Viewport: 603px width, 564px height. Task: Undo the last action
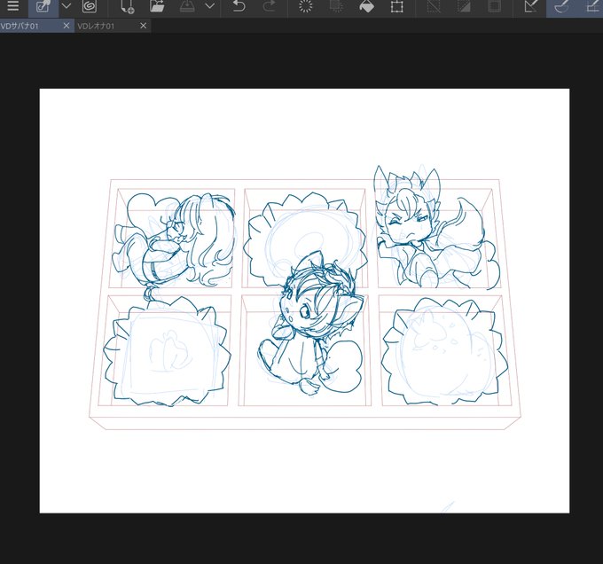click(239, 6)
